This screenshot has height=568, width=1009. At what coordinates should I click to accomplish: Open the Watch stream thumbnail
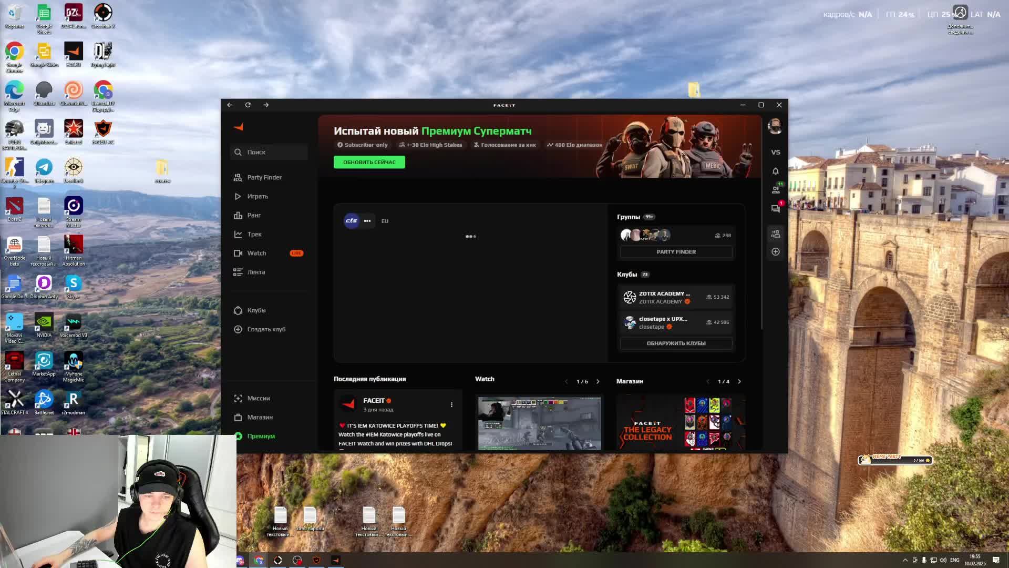(x=539, y=423)
